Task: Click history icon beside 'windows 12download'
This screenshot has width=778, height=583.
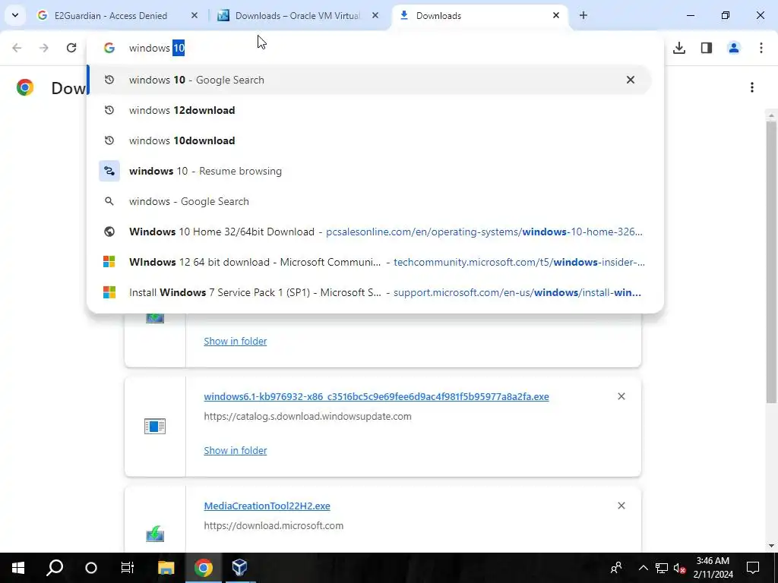Action: point(109,110)
